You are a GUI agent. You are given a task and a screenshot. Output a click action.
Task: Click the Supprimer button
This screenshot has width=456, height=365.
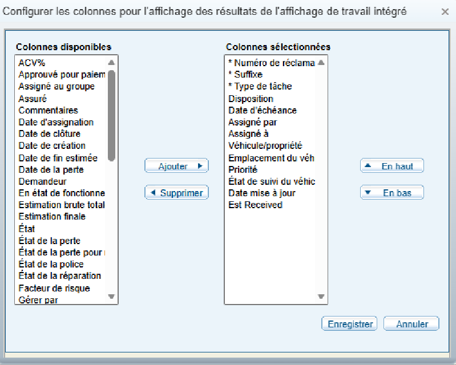pos(176,193)
